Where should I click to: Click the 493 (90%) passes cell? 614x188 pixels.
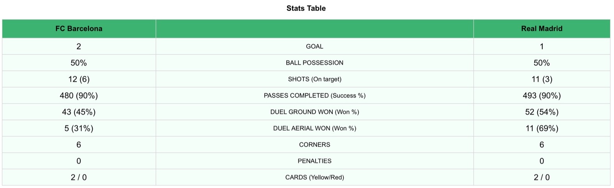[x=542, y=95]
